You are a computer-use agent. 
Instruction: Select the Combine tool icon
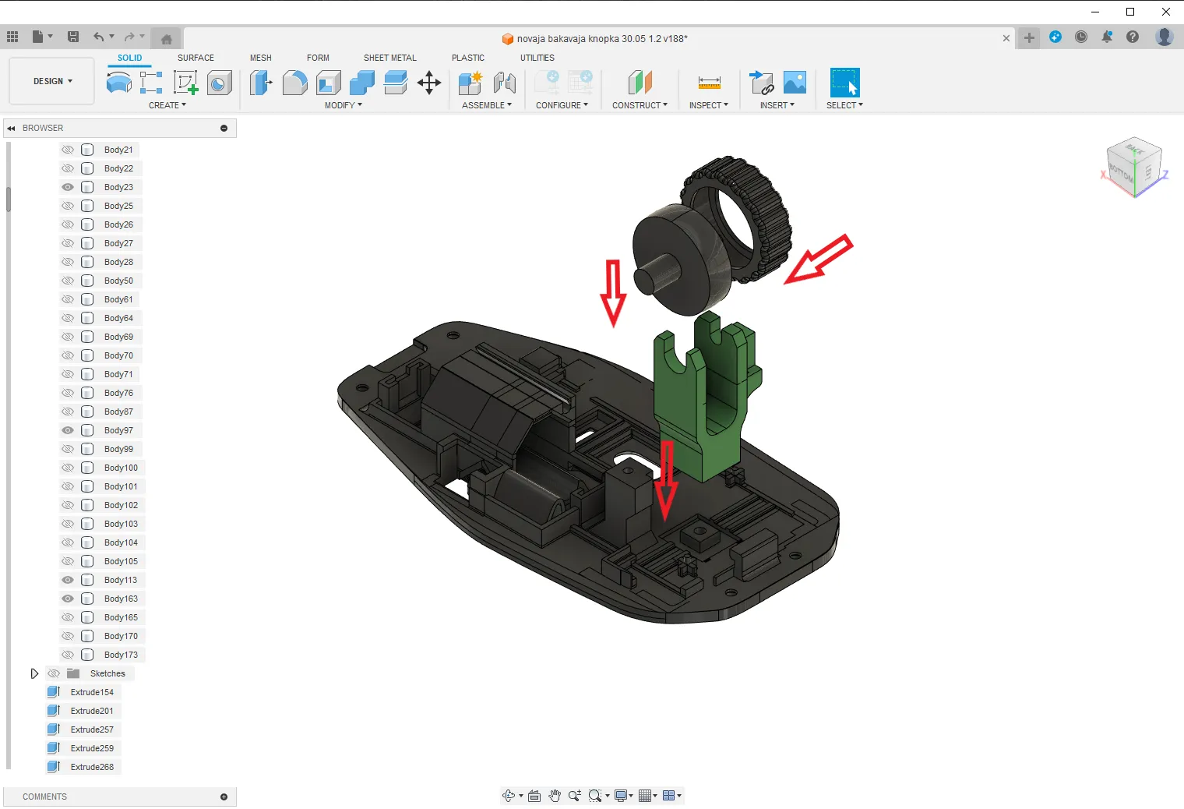pos(362,82)
